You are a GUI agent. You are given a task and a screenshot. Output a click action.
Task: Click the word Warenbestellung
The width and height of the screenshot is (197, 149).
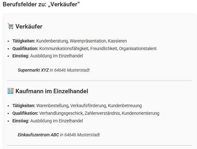coord(53,106)
